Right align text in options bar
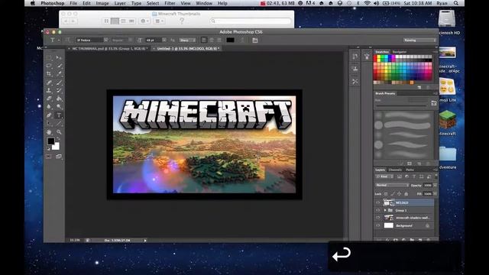 click(219, 40)
